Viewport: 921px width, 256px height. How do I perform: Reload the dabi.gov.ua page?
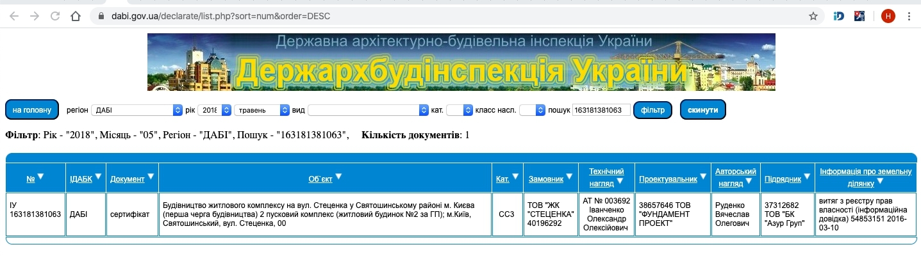55,16
